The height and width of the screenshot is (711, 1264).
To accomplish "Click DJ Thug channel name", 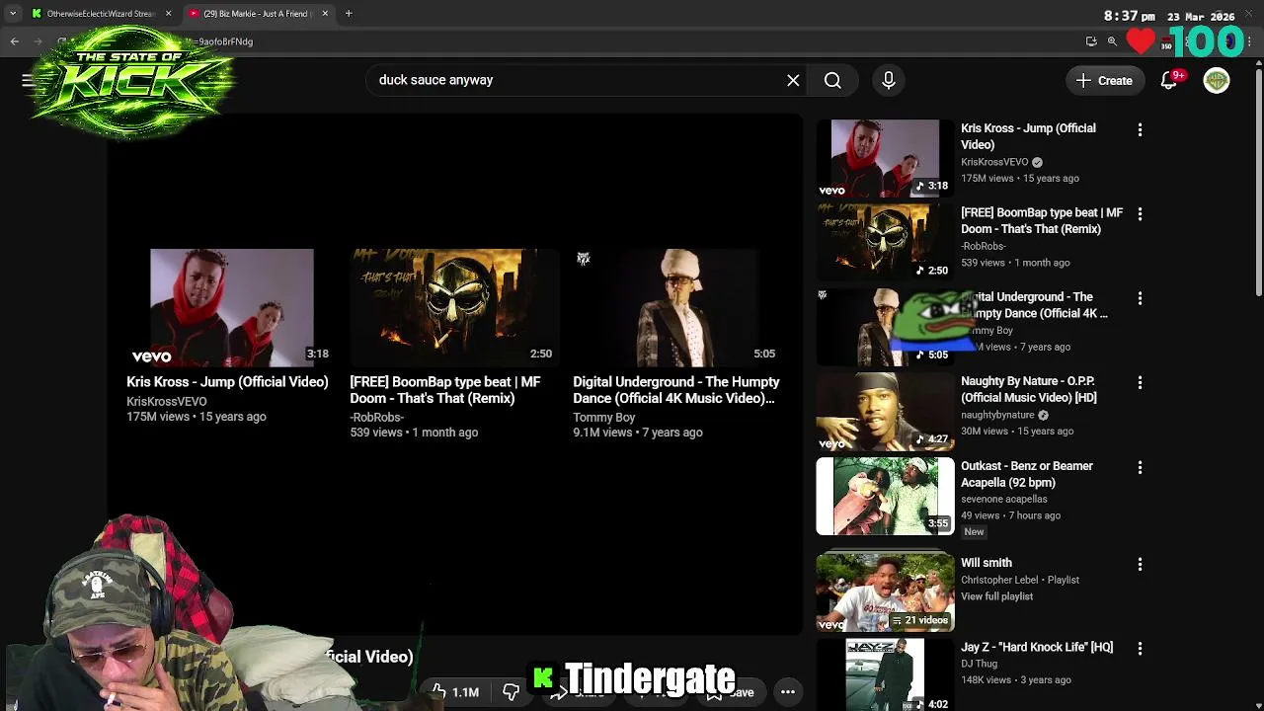I will (981, 664).
